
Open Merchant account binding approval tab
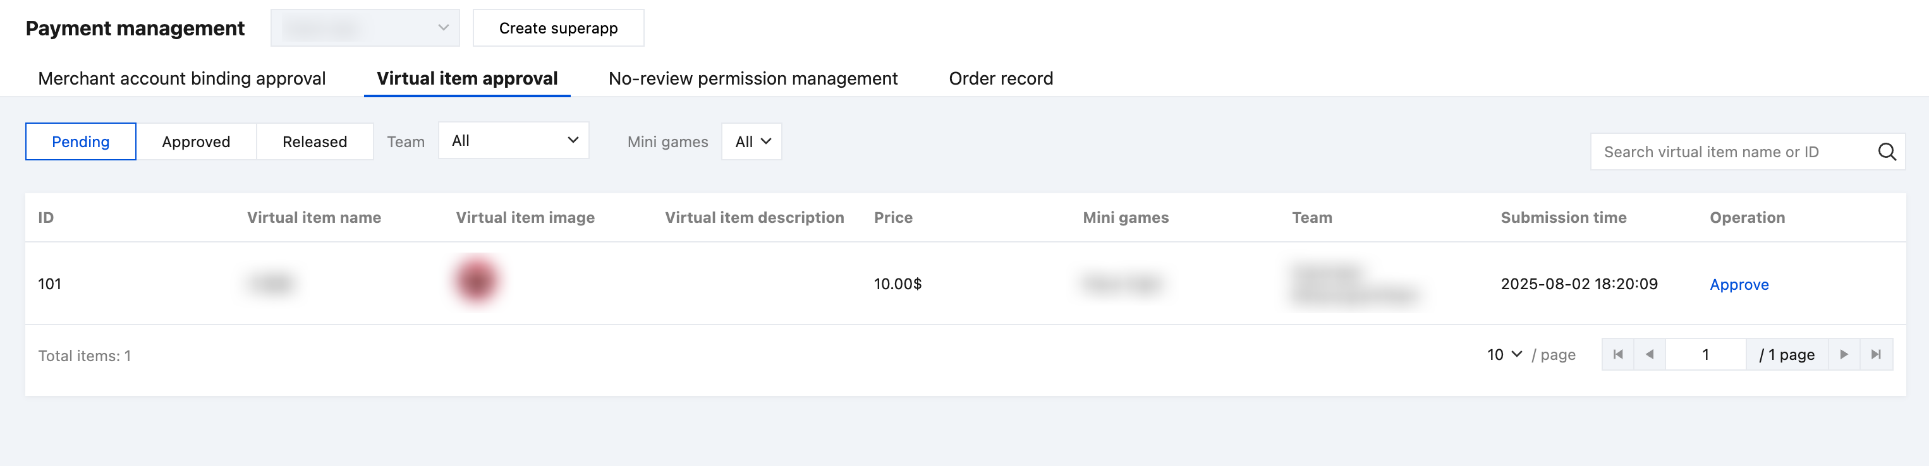point(182,78)
